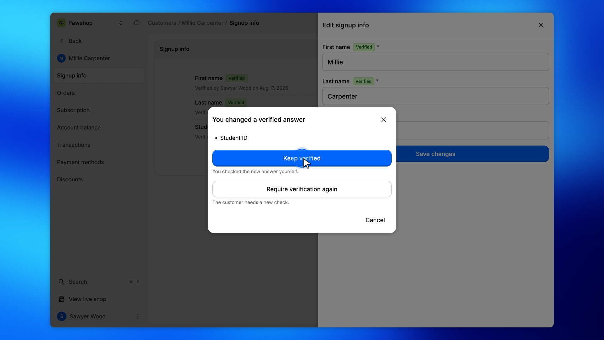Cancel the verified answer dialog
This screenshot has width=604, height=340.
[x=375, y=220]
